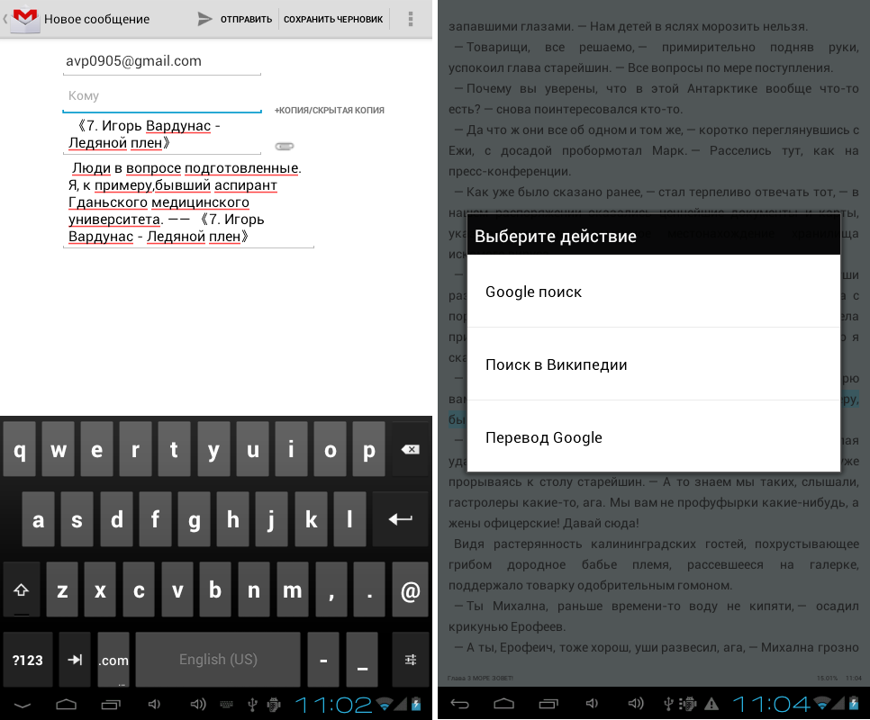Viewport: 870px width, 720px height.
Task: Open the three-dot overflow menu
Action: pos(411,19)
